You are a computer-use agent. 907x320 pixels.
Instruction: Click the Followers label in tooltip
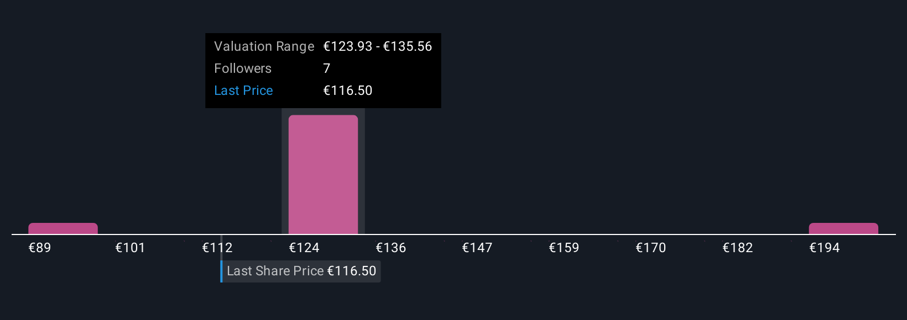pos(243,68)
